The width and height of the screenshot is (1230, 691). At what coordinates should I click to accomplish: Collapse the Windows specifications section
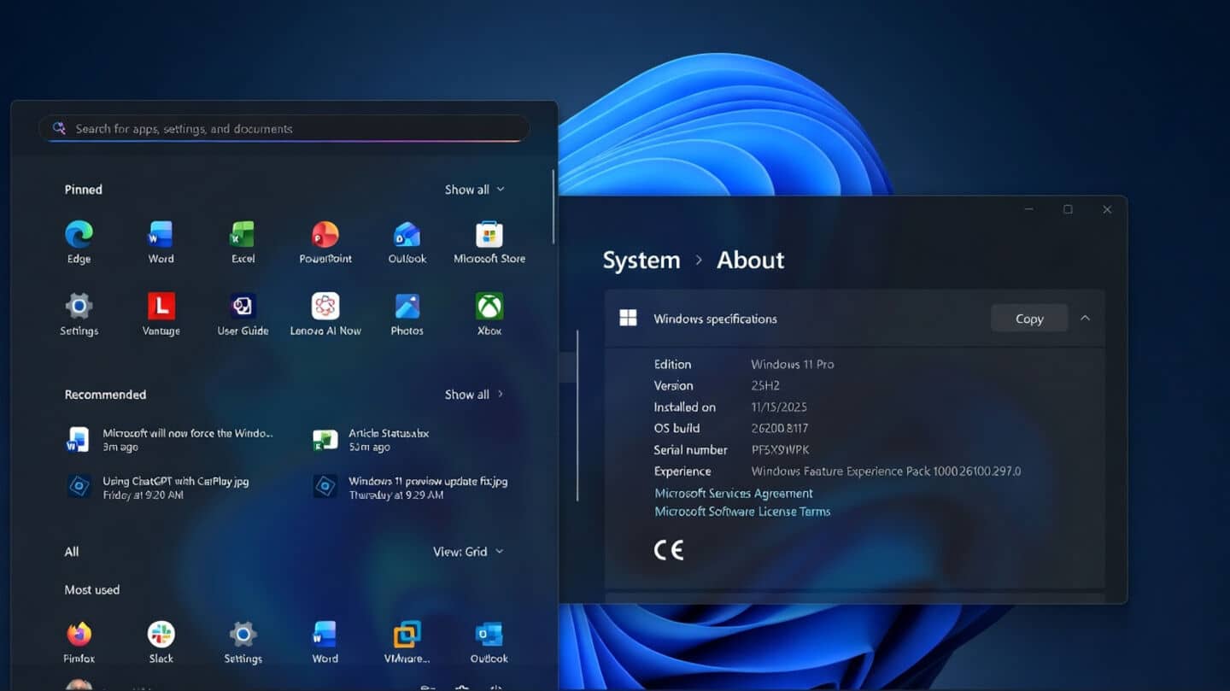coord(1085,319)
